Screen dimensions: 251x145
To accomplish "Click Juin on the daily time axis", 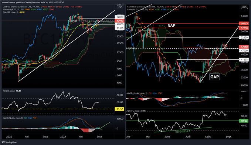I will point(167,136).
